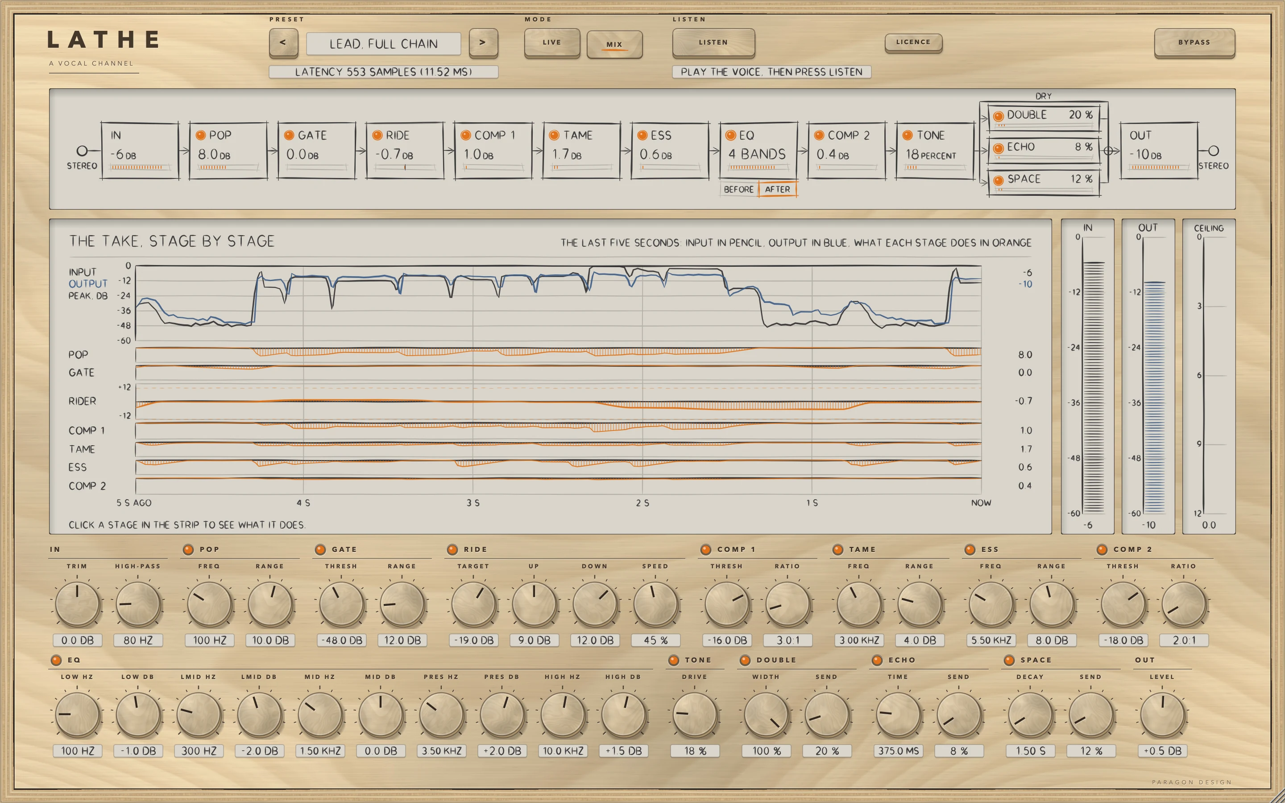The height and width of the screenshot is (803, 1285).
Task: Disable the ECHO section in the knob panel
Action: click(x=877, y=660)
